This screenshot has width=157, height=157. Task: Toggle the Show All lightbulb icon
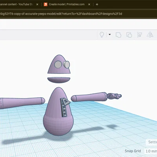point(102,35)
